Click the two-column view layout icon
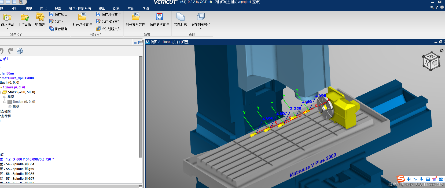Viewport: 445px width, 188px height. click(8, 2)
